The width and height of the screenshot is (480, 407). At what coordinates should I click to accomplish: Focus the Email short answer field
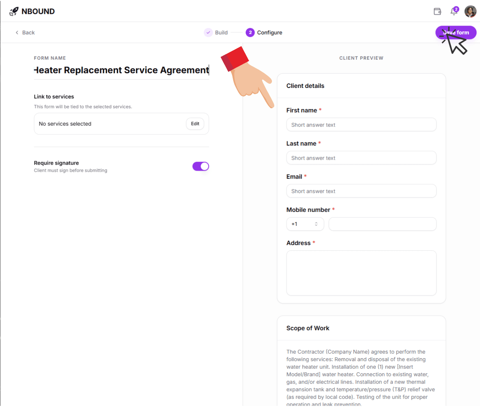point(361,191)
